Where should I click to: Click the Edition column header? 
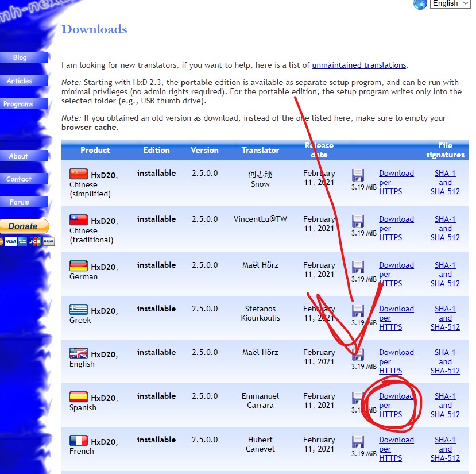156,150
